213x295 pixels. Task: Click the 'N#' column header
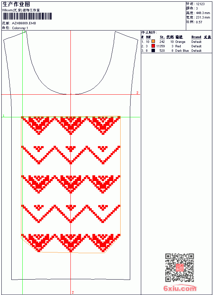pyautogui.click(x=148, y=37)
